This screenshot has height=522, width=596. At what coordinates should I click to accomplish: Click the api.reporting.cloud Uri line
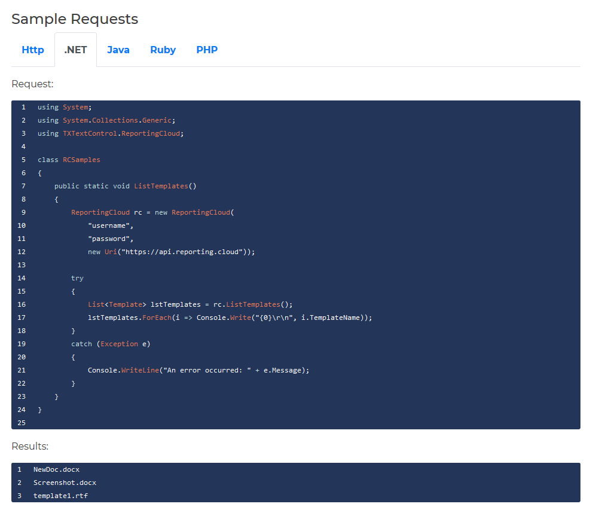point(172,252)
